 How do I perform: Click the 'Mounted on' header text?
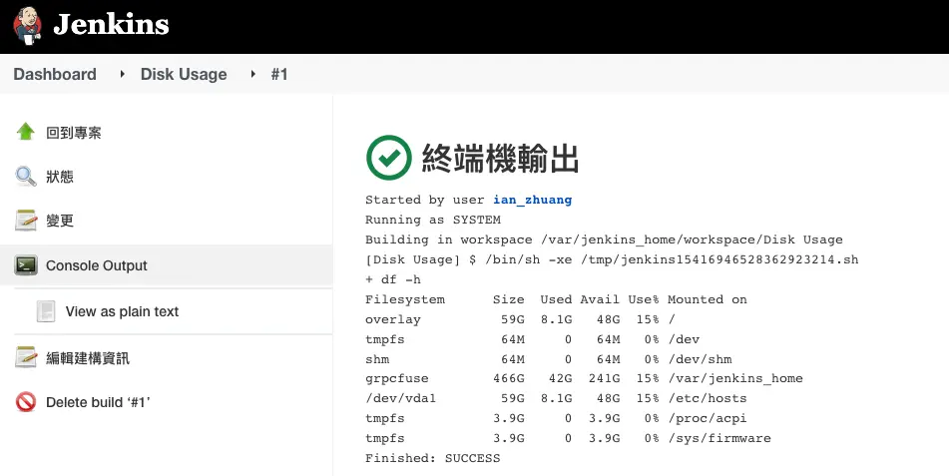tap(707, 299)
